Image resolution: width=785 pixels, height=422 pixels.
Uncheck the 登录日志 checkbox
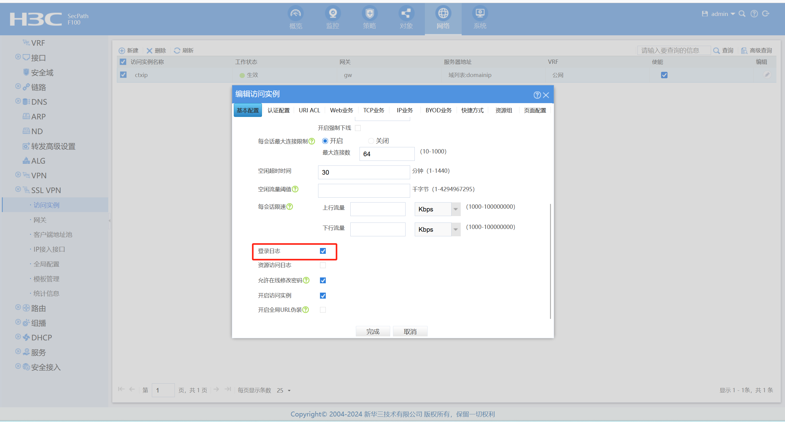tap(323, 251)
